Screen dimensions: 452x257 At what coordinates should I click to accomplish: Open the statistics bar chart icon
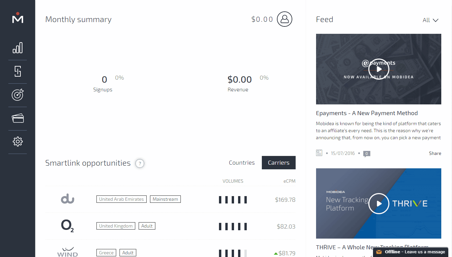click(x=18, y=48)
